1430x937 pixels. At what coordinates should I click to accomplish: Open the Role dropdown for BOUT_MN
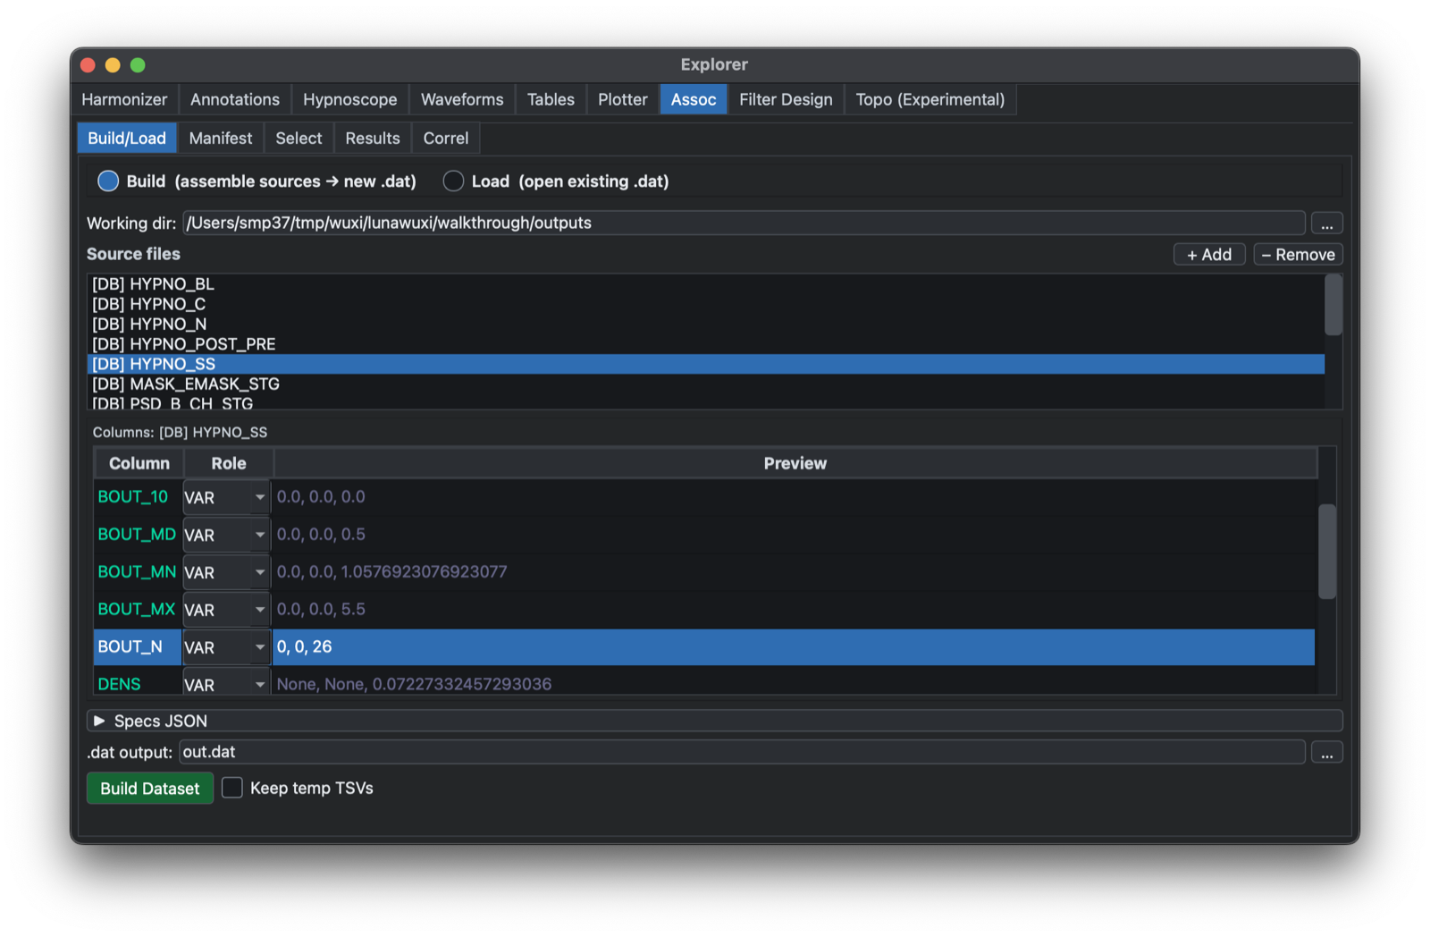click(x=226, y=572)
